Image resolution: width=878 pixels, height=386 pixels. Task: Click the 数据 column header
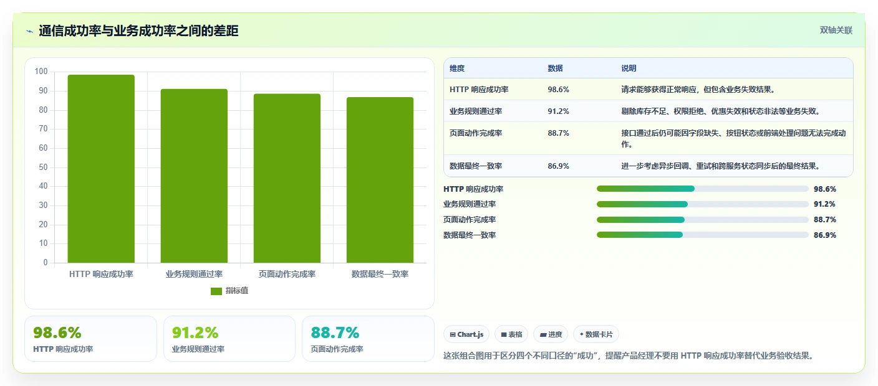pos(555,68)
